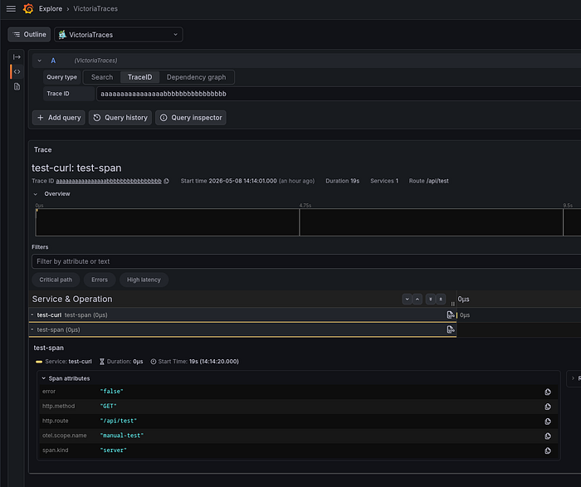Click the Explore breadcrumb link
This screenshot has height=487, width=581.
click(51, 8)
